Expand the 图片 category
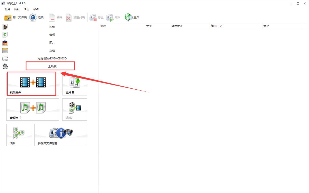This screenshot has height=193, width=309. pyautogui.click(x=52, y=43)
